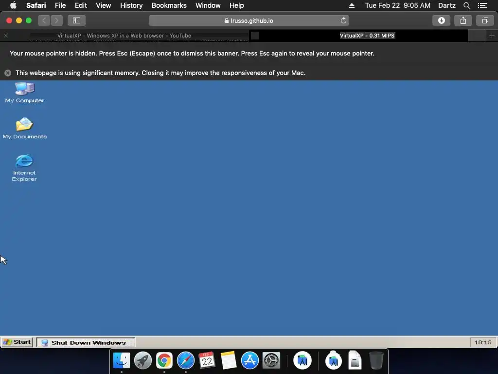
Task: Go forward with Safari forward arrow
Action: click(x=56, y=20)
